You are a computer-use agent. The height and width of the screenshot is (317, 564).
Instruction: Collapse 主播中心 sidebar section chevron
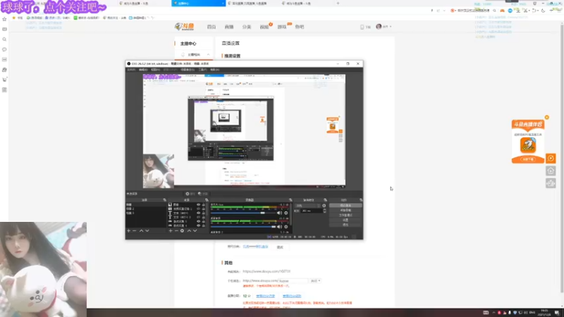point(208,55)
